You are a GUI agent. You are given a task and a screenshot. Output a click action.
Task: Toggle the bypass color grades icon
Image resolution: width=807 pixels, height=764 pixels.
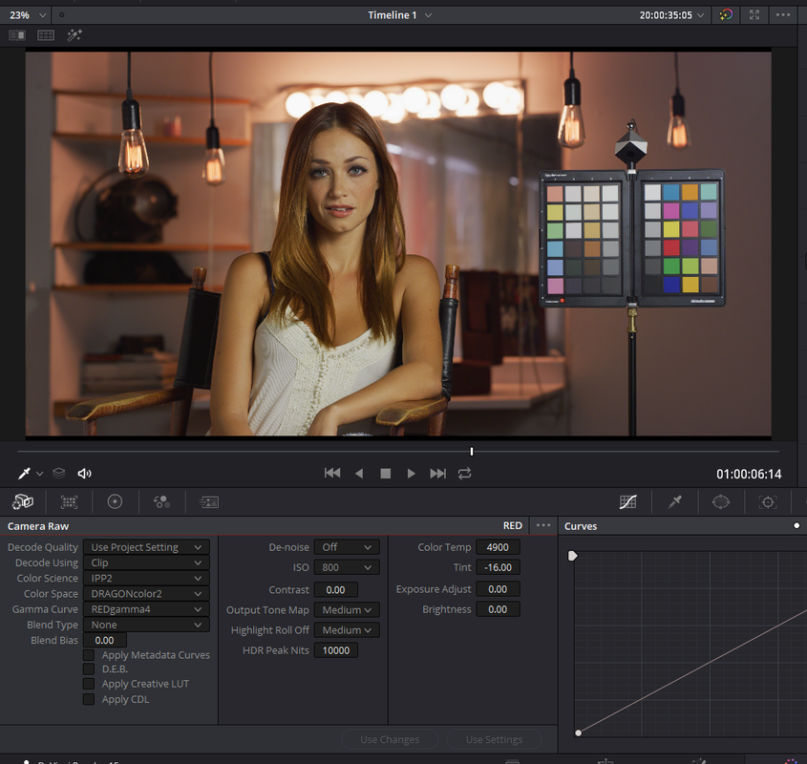[x=726, y=15]
